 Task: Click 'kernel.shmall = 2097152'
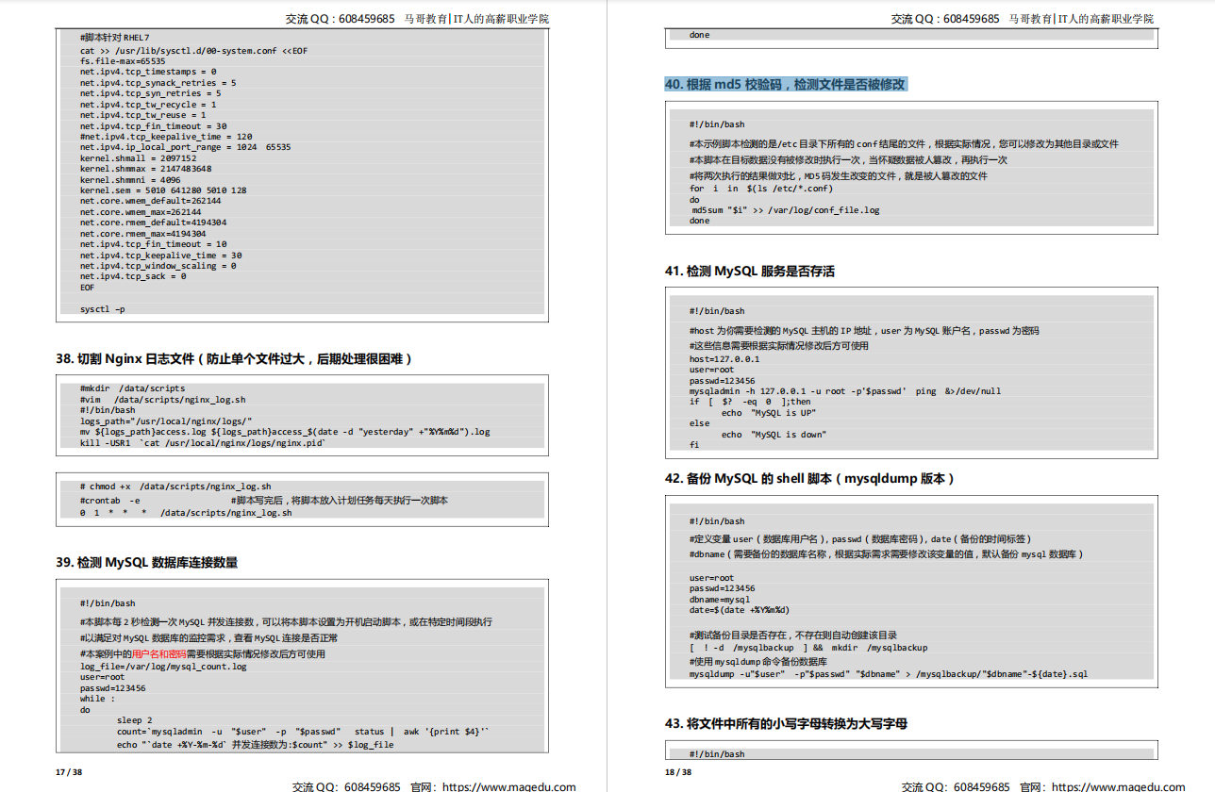[x=139, y=158]
